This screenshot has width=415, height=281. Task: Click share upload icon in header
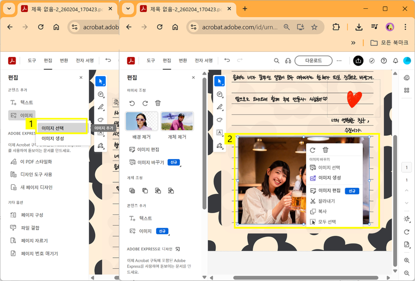click(358, 61)
